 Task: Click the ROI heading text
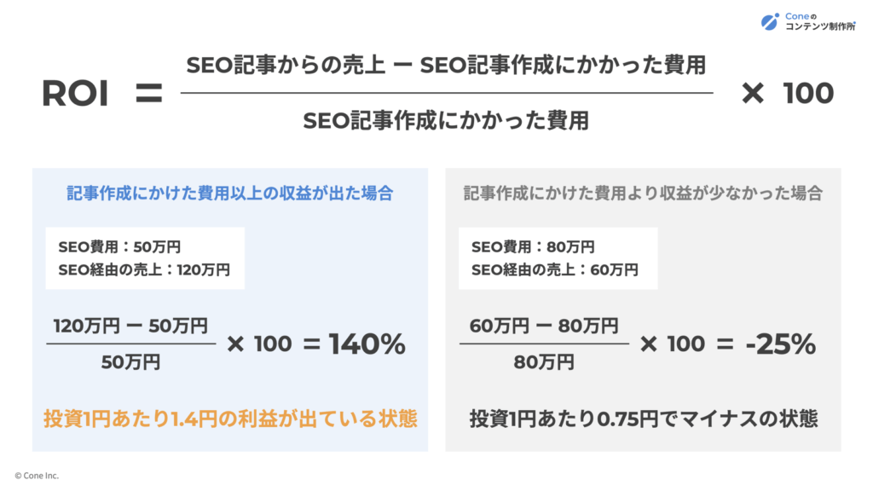tap(75, 93)
